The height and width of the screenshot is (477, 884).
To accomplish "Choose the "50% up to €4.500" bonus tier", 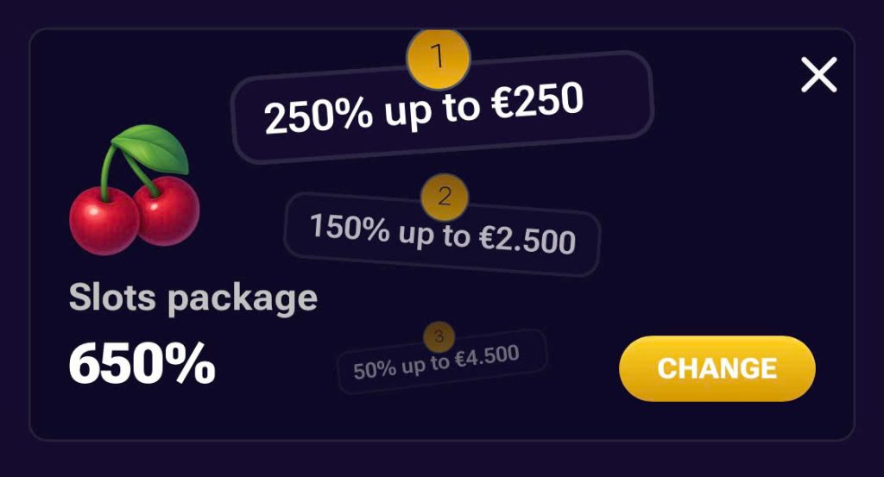I will [442, 361].
